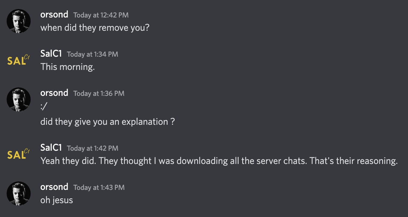Click the "Today at 1:34 PM" timestamp
Screen dimensions: 408x217
pos(92,54)
